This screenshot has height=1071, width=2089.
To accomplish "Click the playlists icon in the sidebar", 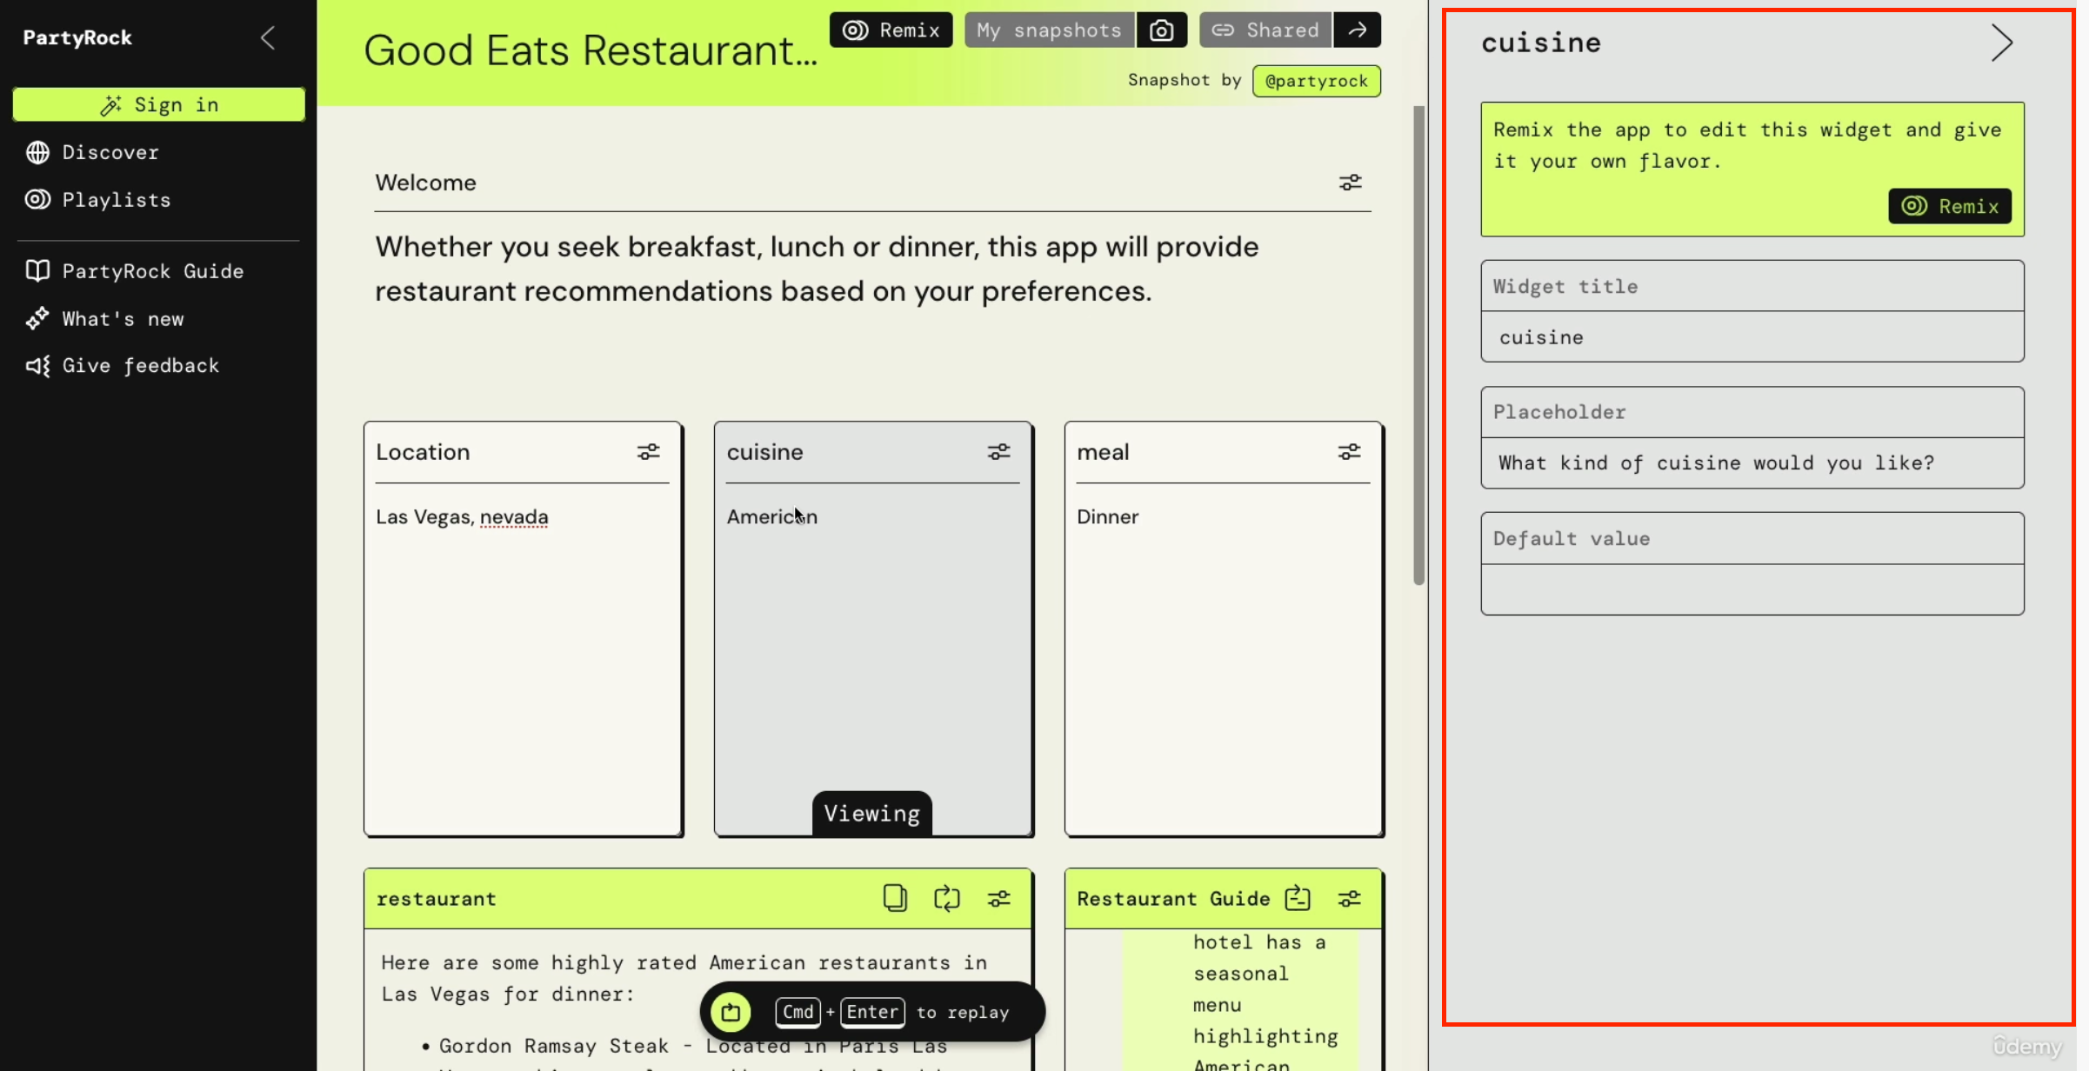I will [37, 200].
